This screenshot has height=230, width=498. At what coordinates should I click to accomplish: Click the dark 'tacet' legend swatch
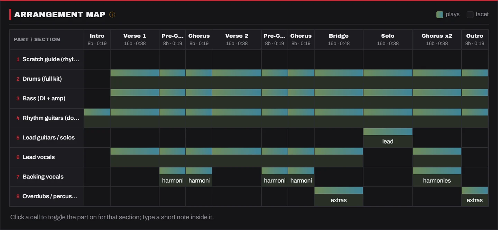470,15
